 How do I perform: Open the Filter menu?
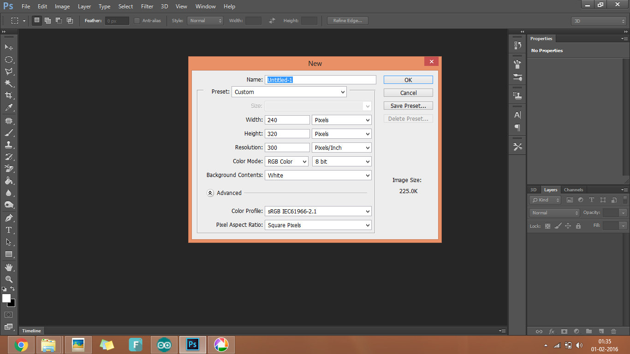[x=147, y=6]
